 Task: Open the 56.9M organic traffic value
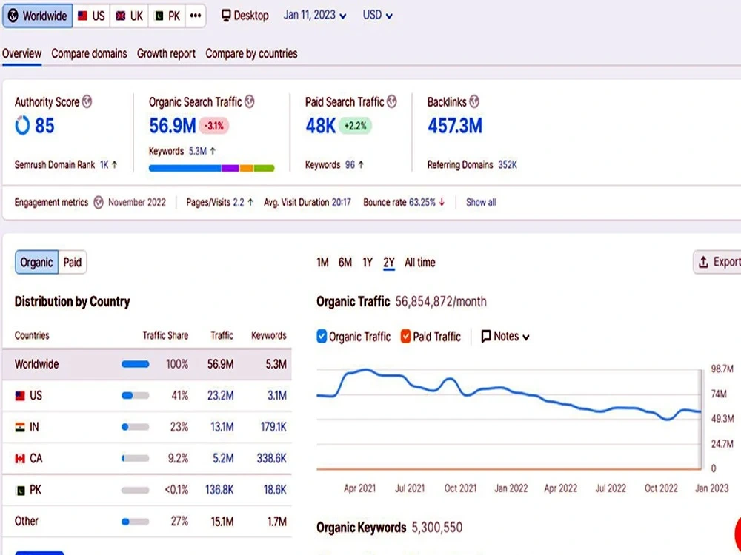[172, 126]
